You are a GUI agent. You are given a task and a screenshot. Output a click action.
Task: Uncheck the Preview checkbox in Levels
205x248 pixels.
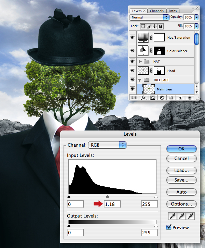pos(169,227)
